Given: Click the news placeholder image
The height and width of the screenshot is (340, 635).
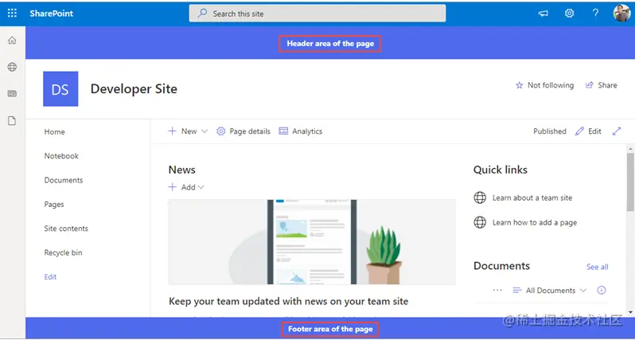Looking at the screenshot, I should (312, 242).
